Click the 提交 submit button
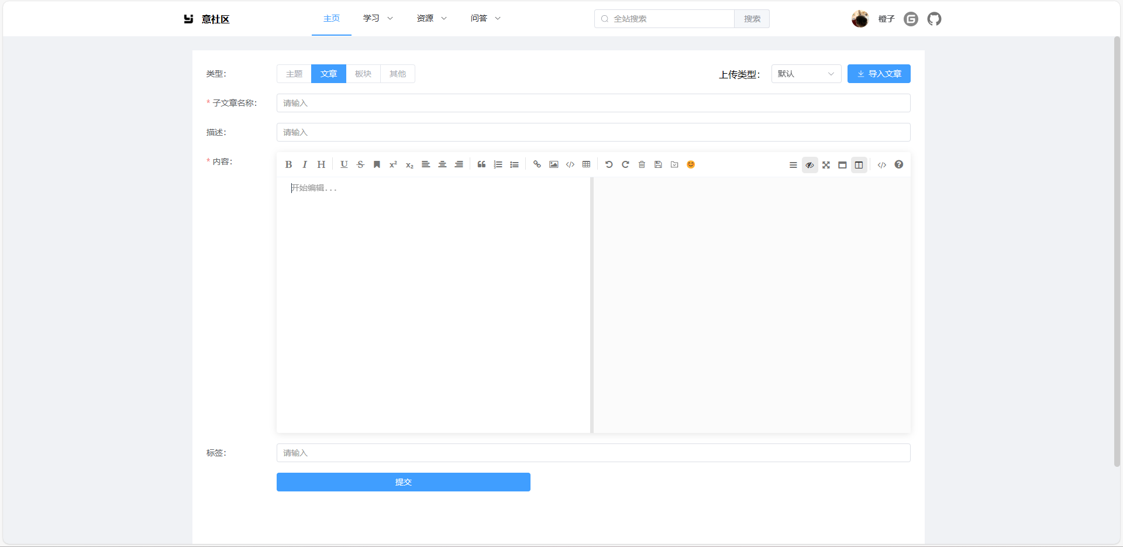 point(403,482)
